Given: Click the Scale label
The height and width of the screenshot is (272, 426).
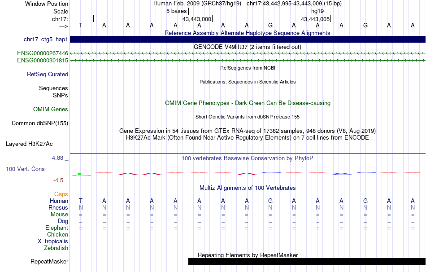Looking at the screenshot, I should (x=61, y=11).
